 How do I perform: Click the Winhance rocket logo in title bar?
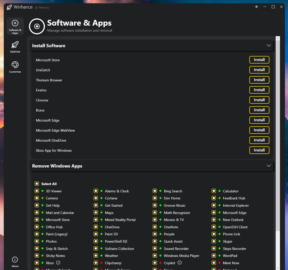(9, 7)
